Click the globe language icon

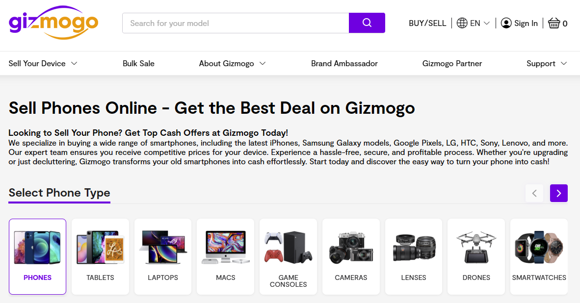[x=462, y=23]
